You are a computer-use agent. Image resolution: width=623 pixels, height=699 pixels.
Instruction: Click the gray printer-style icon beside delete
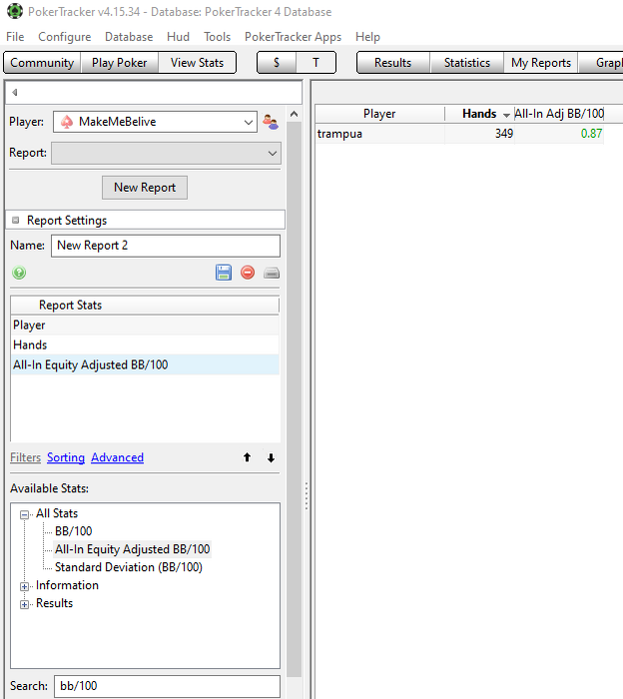point(272,273)
